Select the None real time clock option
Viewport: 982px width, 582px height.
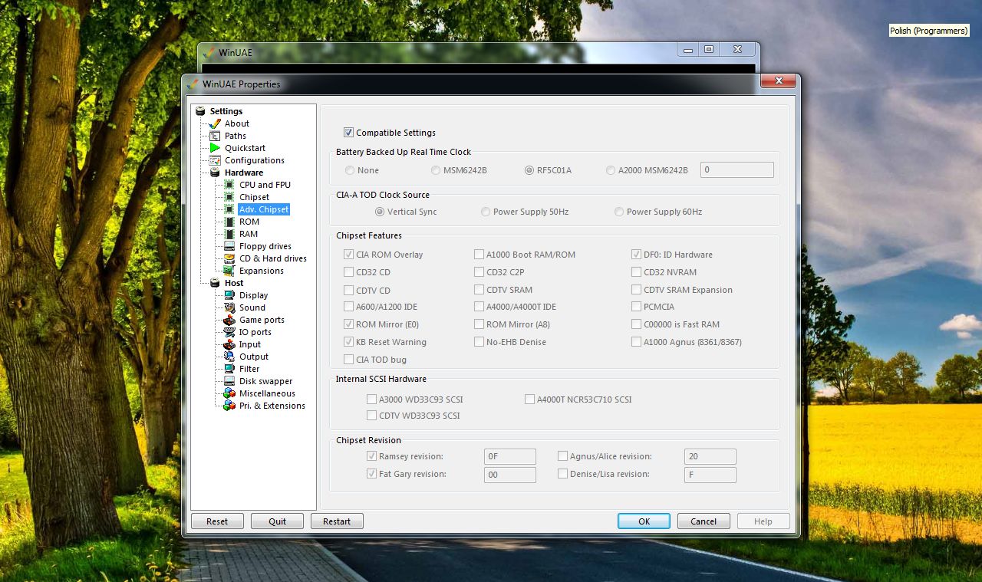[350, 170]
